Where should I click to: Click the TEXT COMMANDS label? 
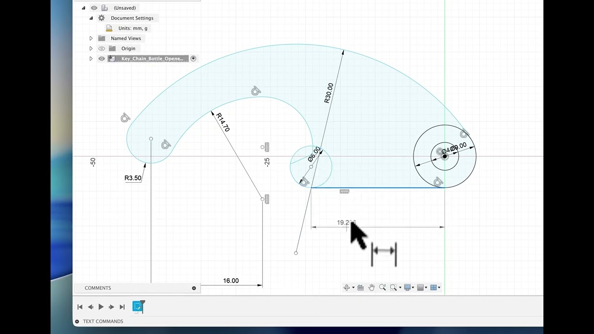[x=103, y=321]
